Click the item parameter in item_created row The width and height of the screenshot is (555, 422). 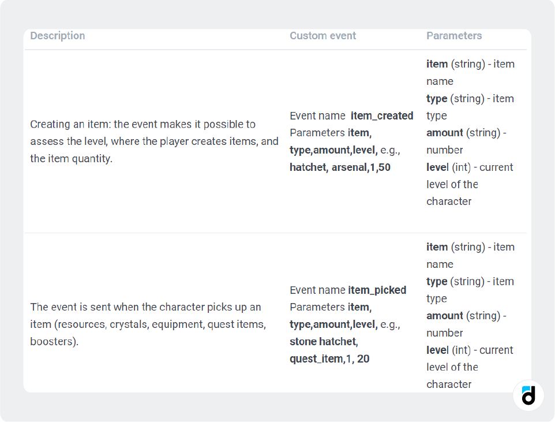[x=437, y=64]
